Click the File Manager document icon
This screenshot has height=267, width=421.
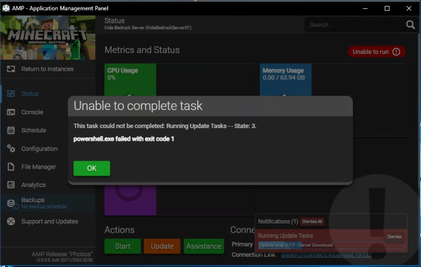coord(11,167)
